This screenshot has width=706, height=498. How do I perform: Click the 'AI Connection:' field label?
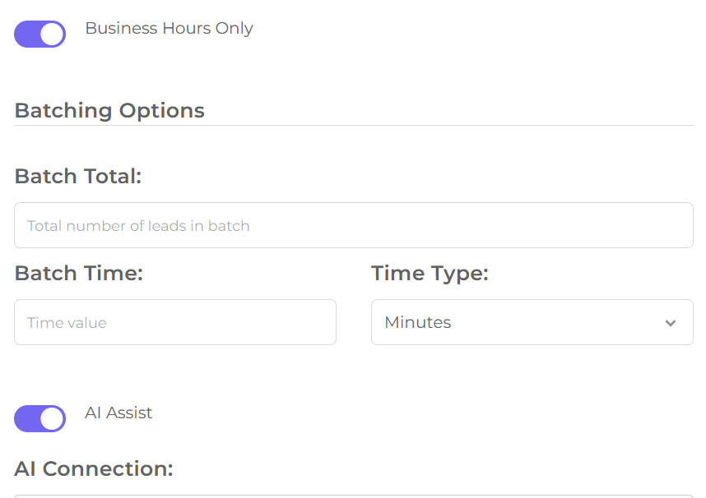pos(94,468)
